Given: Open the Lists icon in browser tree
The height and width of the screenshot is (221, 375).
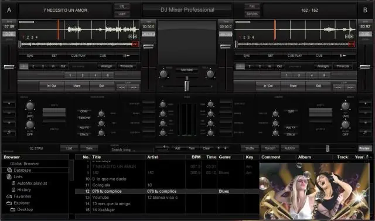Looking at the screenshot, I should pyautogui.click(x=9, y=177).
